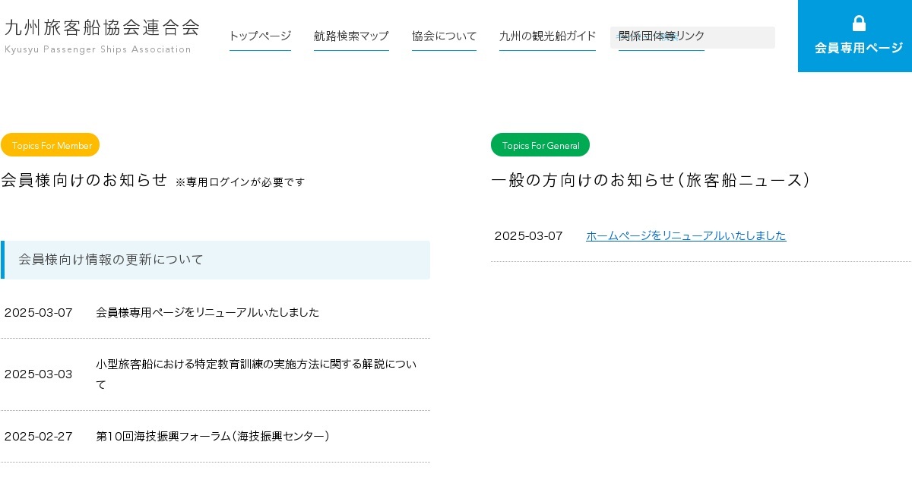Open 第10回海技振興フォーラム news item
The height and width of the screenshot is (480, 912).
(x=213, y=436)
